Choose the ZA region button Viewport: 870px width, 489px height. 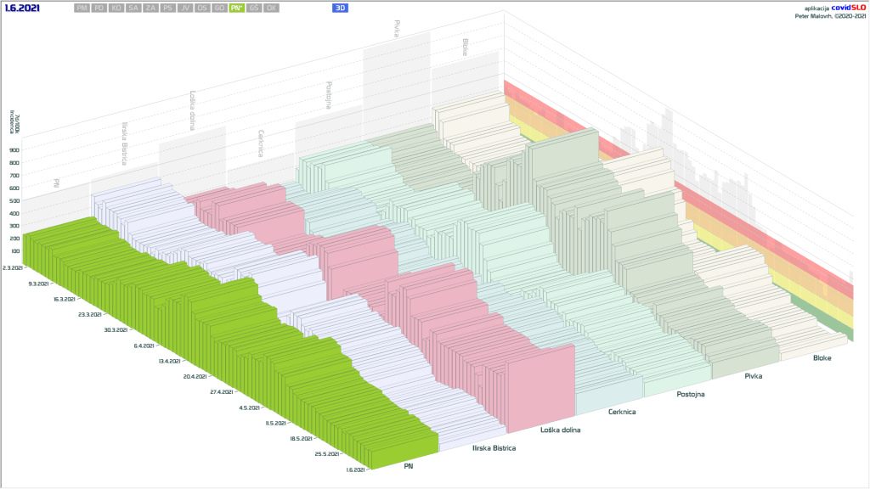[150, 8]
